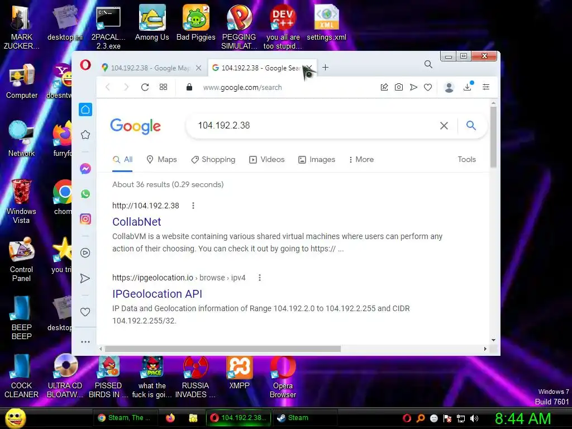Open volume control in system tray
This screenshot has width=572, height=429.
474,418
